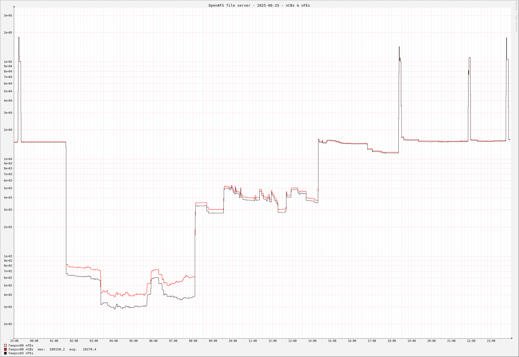Viewport: 519px width, 357px height.
Task: Click the '2e+05' y-axis label
Action: tap(8, 33)
